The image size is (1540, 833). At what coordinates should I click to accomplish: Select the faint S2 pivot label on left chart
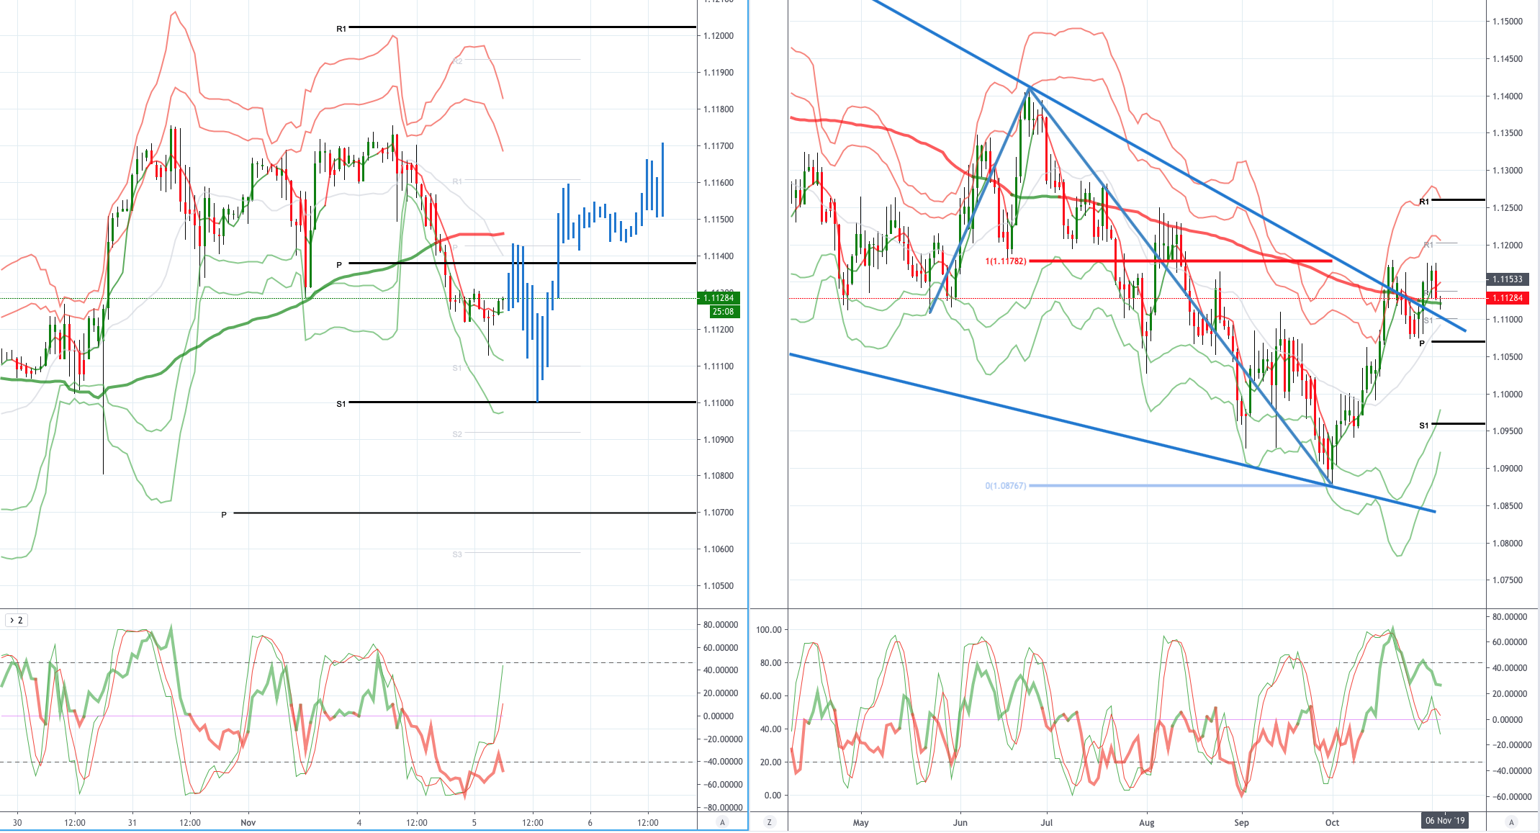click(457, 434)
